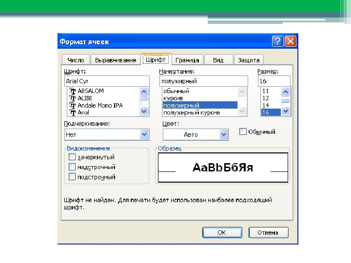Select font size 11
The image size is (351, 263).
click(x=271, y=91)
